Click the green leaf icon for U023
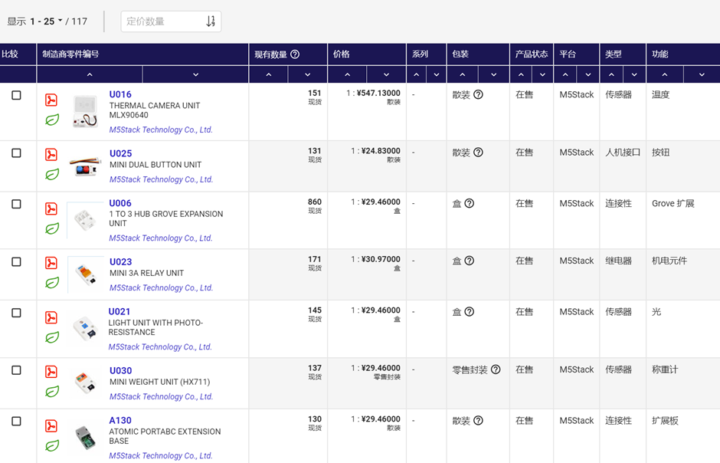The width and height of the screenshot is (720, 463). pos(51,283)
